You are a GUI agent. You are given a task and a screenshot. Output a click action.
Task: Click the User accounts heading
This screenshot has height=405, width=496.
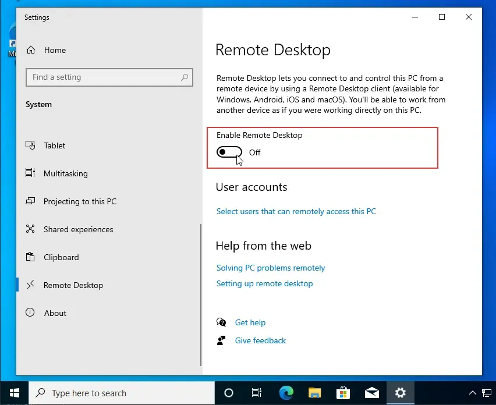251,187
